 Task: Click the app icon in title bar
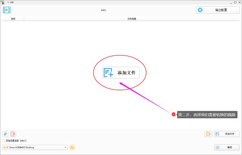click(3, 2)
